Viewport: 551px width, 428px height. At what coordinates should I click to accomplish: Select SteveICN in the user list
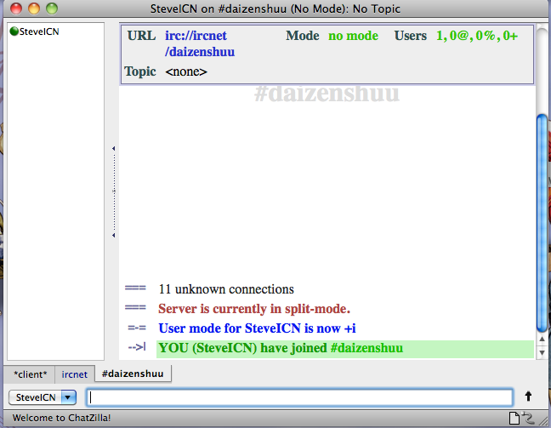pos(41,31)
